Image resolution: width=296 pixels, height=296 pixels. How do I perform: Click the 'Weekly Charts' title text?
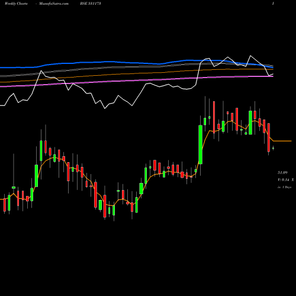[16, 4]
